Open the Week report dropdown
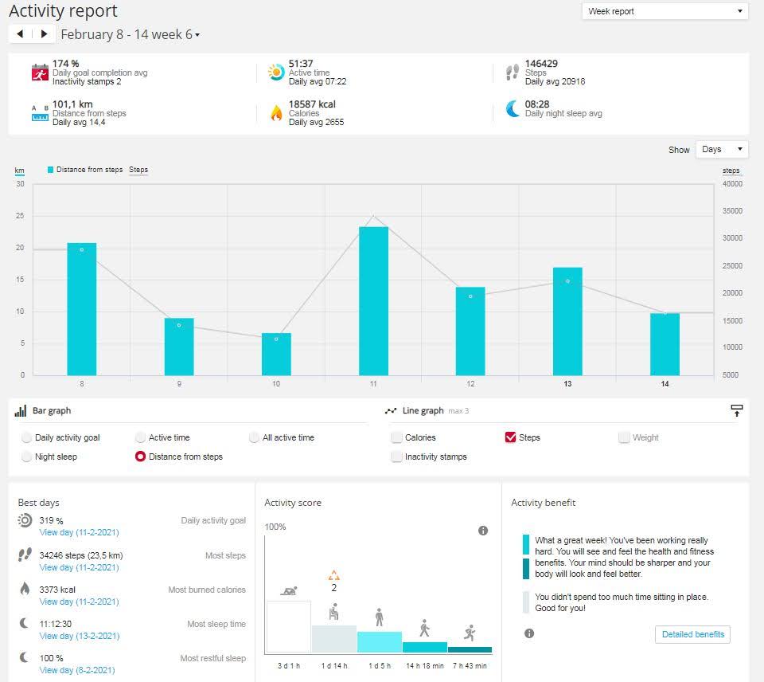This screenshot has width=764, height=682. coord(665,11)
